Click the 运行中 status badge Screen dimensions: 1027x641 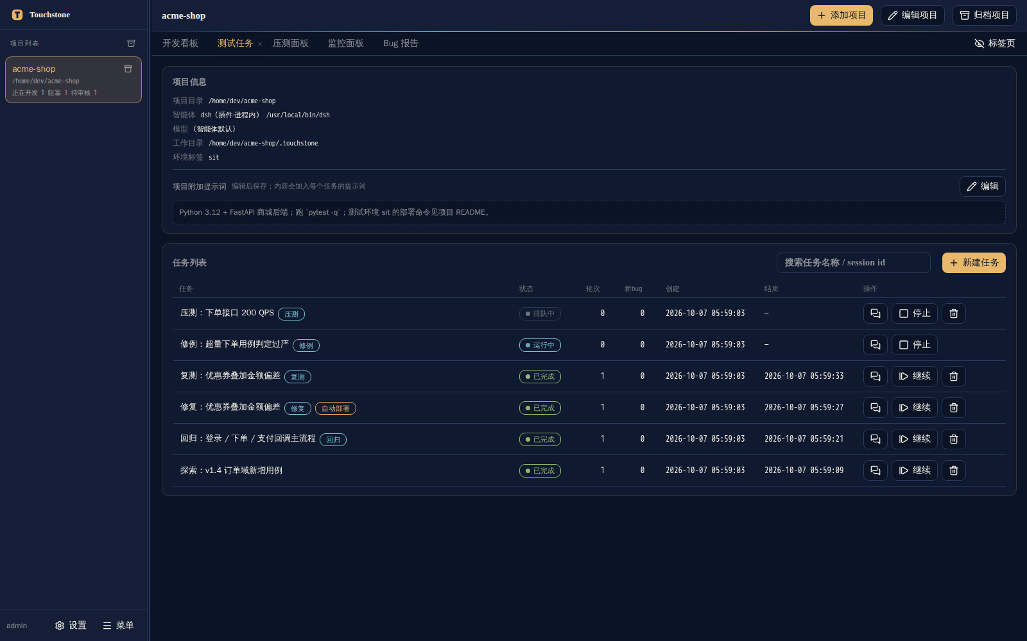[540, 345]
